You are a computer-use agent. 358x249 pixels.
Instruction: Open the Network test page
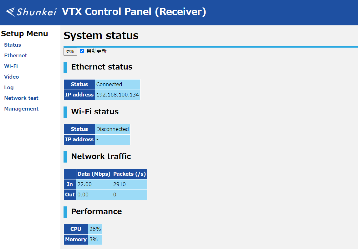coord(21,98)
